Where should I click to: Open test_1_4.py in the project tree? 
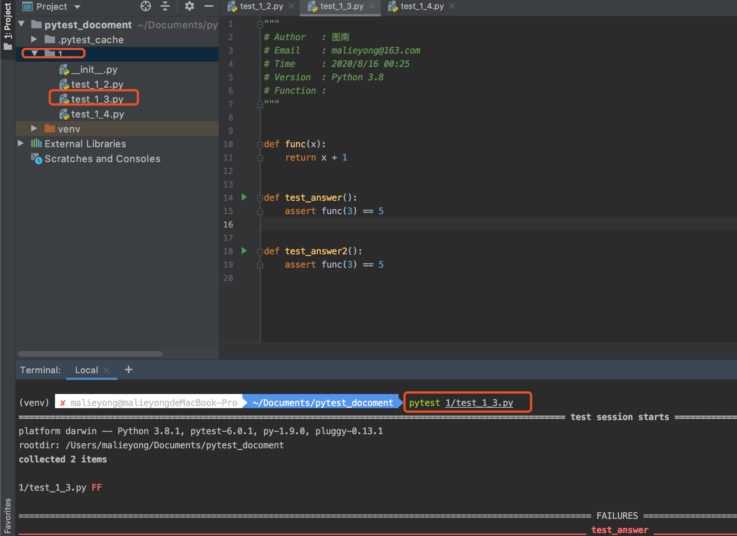pyautogui.click(x=97, y=114)
